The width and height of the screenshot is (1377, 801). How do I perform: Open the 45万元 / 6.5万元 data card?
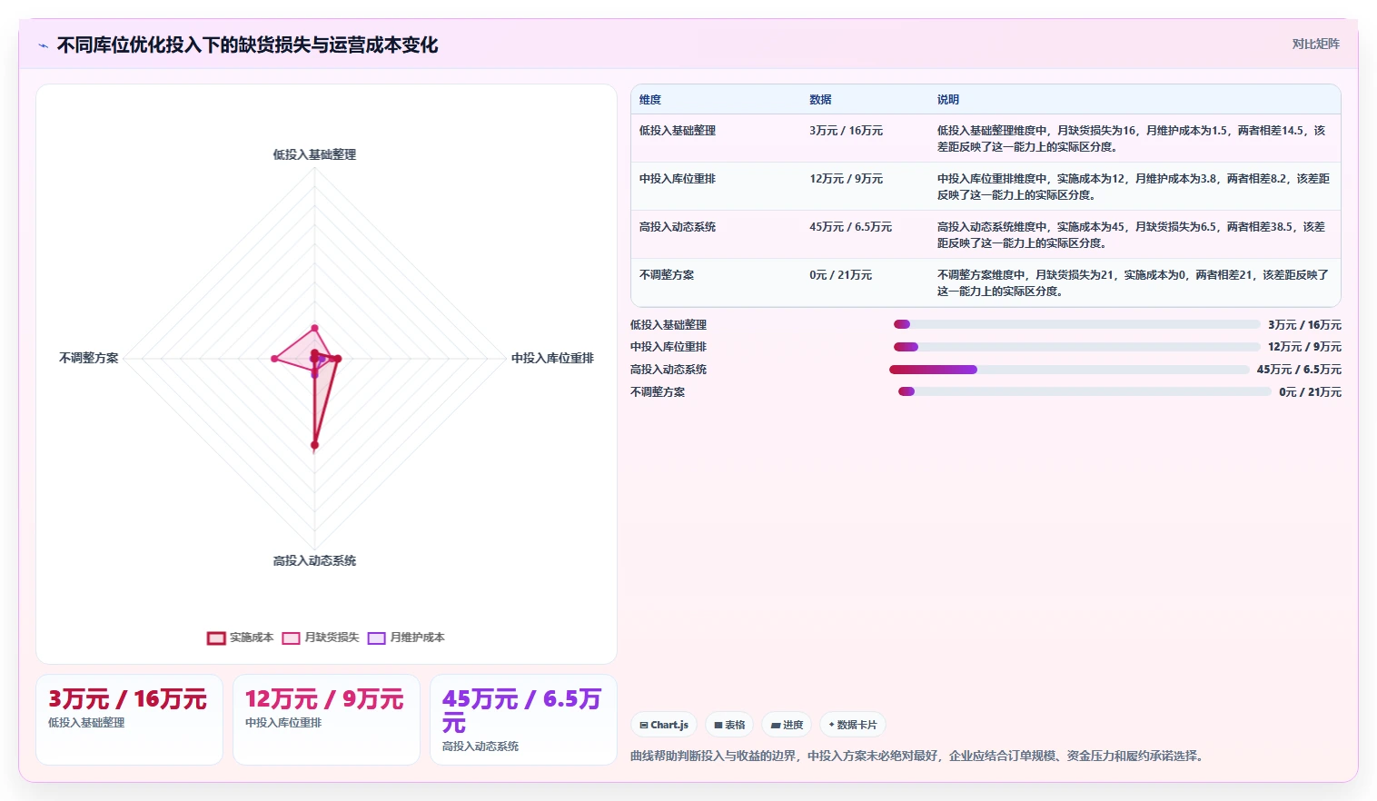point(523,719)
